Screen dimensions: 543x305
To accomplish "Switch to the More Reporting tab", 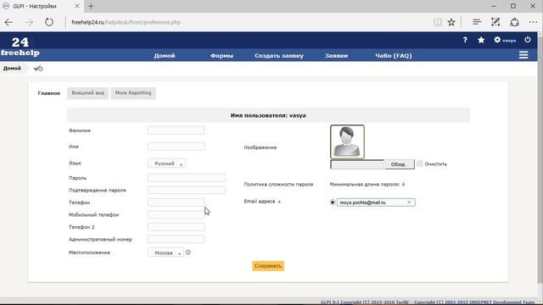I will tap(133, 93).
